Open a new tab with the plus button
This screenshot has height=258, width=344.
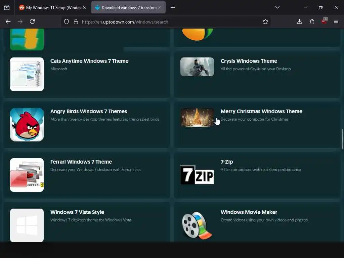click(x=173, y=8)
